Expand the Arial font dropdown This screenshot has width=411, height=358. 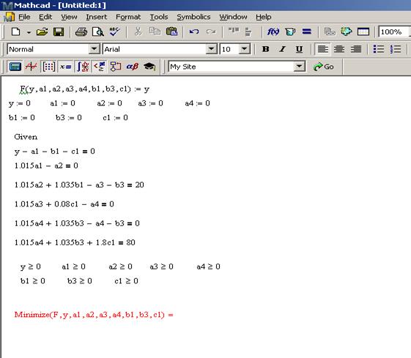(211, 49)
